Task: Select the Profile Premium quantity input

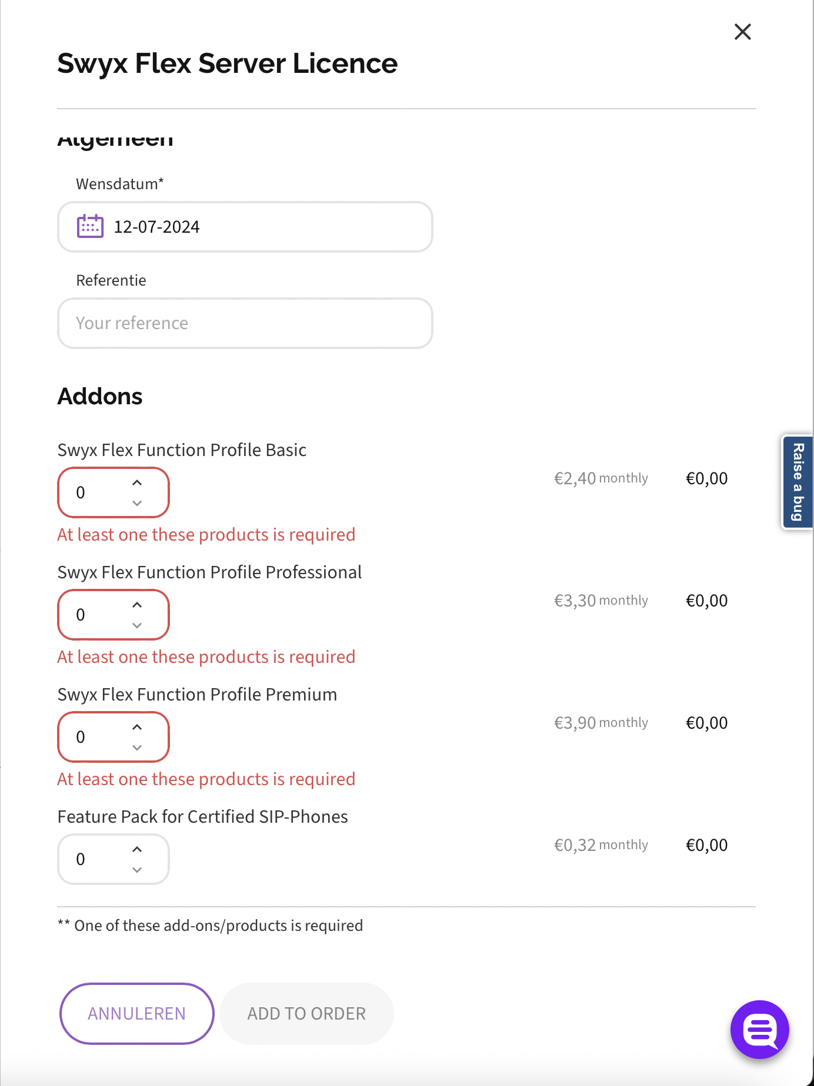Action: coord(94,737)
